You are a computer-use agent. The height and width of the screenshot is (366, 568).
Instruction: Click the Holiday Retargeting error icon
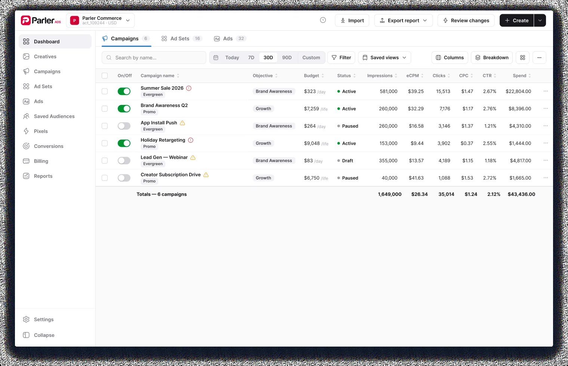click(191, 140)
